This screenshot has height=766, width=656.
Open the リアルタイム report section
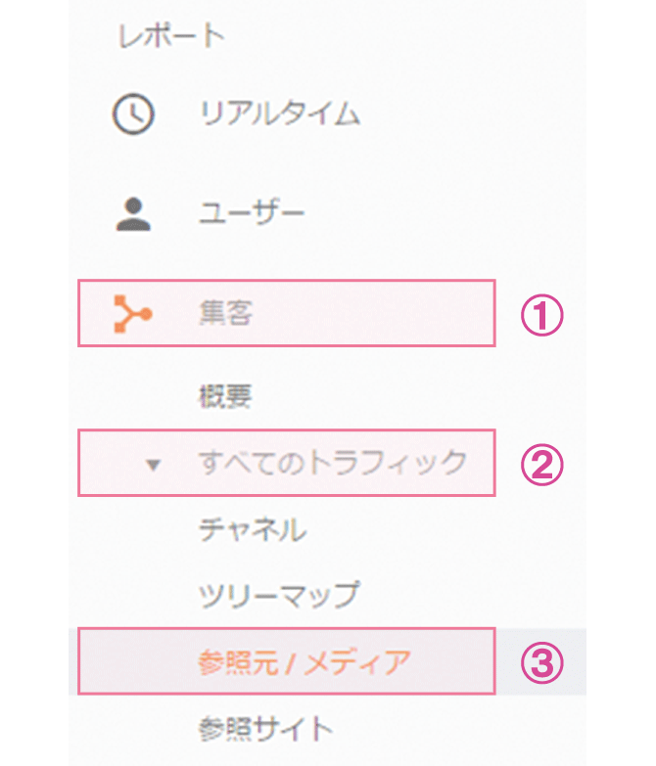click(x=280, y=113)
